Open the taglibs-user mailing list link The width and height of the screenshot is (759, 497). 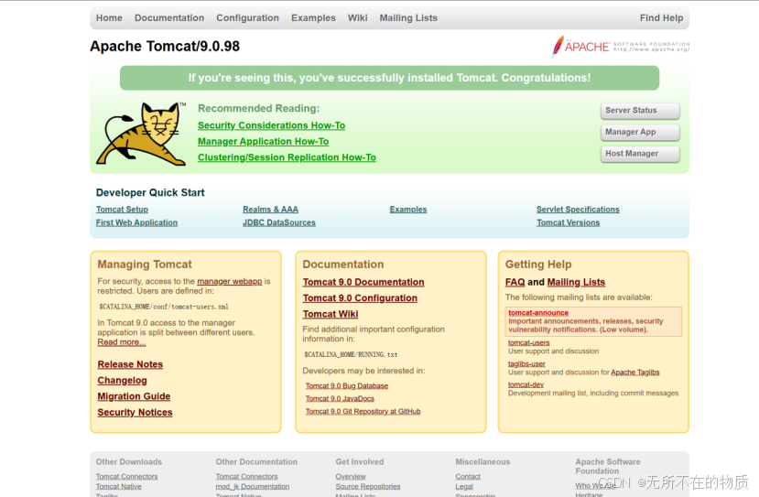[x=526, y=364]
